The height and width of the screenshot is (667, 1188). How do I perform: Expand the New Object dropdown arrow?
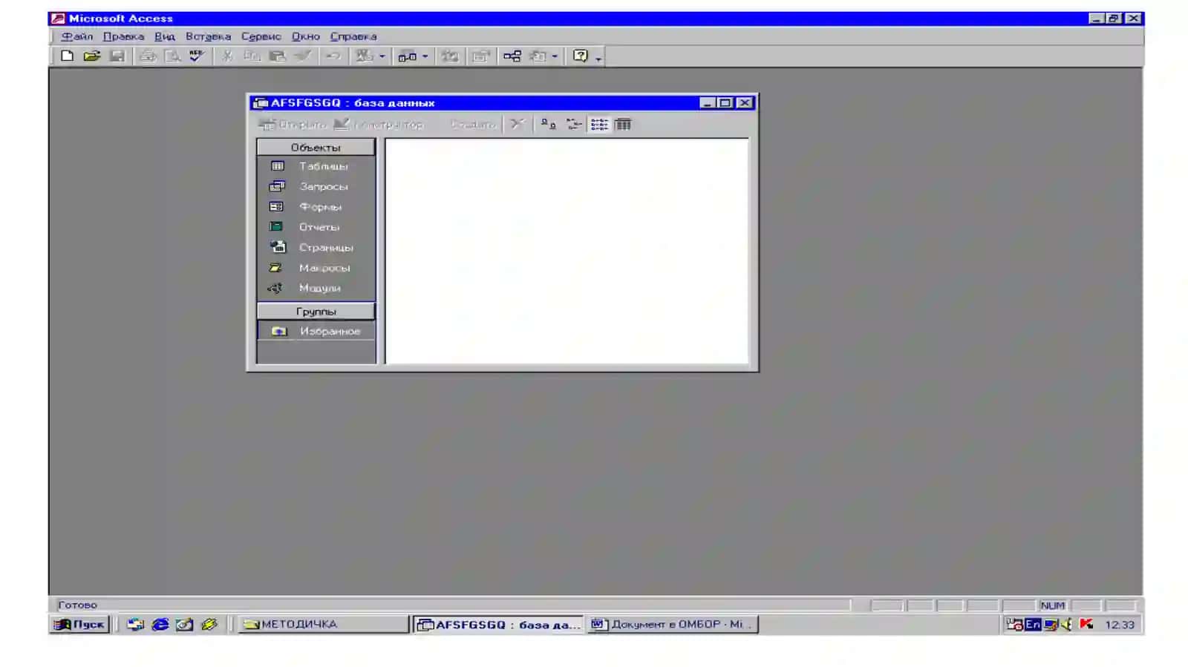point(555,56)
